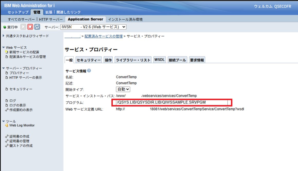Open 証明書の管理 link
Viewport: 298px width, 171px height.
19,141
